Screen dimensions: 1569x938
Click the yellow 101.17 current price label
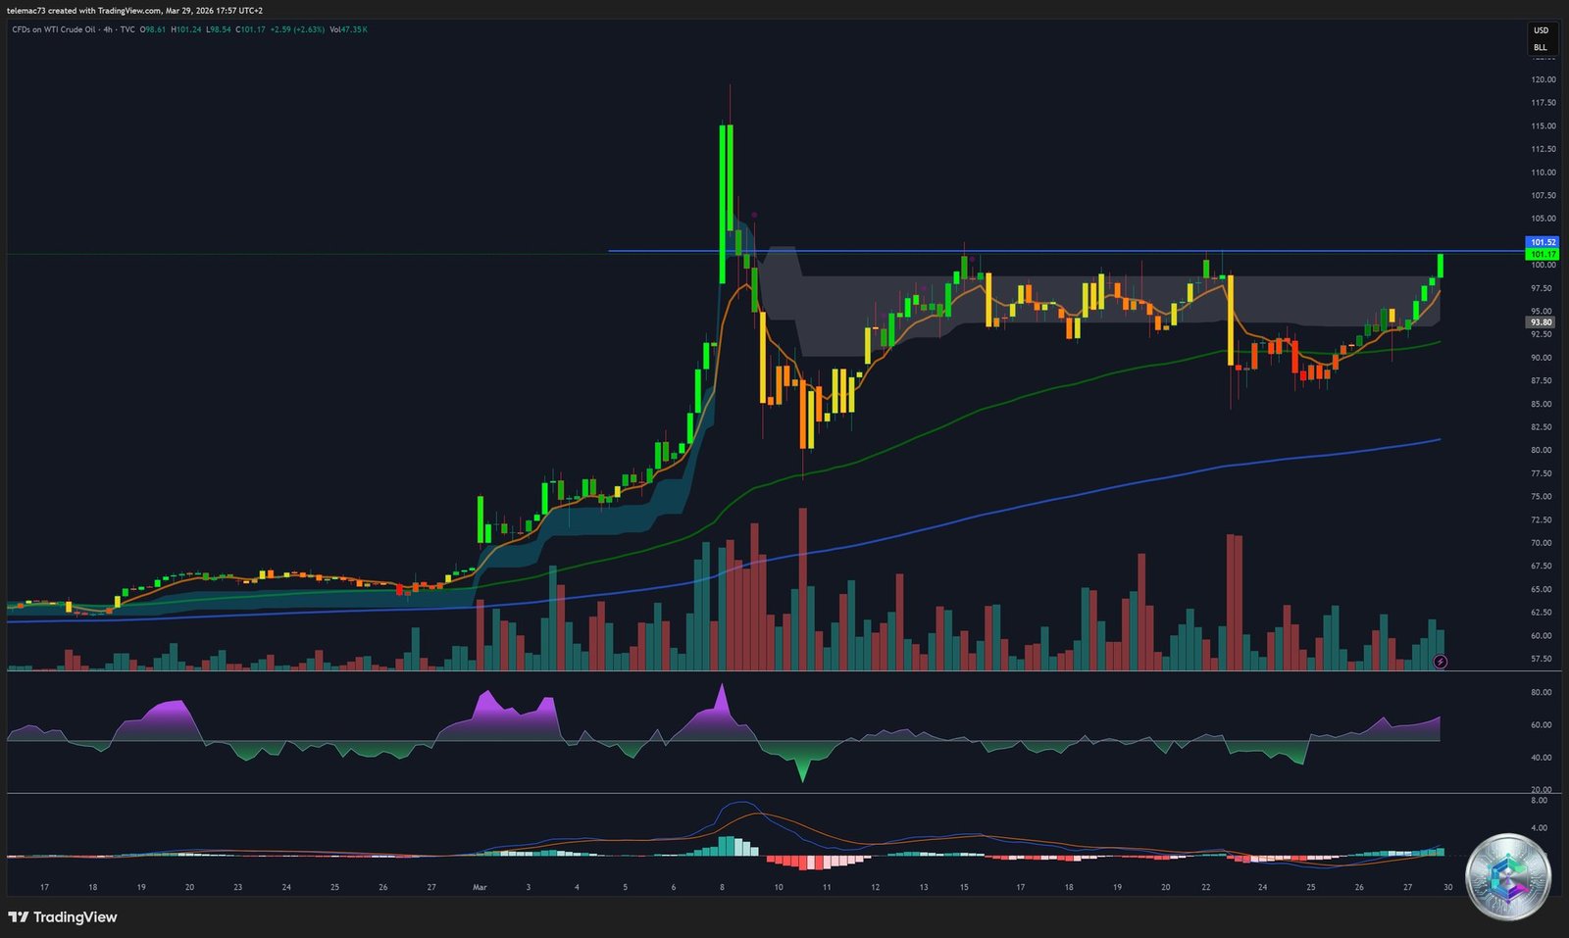(x=1542, y=254)
